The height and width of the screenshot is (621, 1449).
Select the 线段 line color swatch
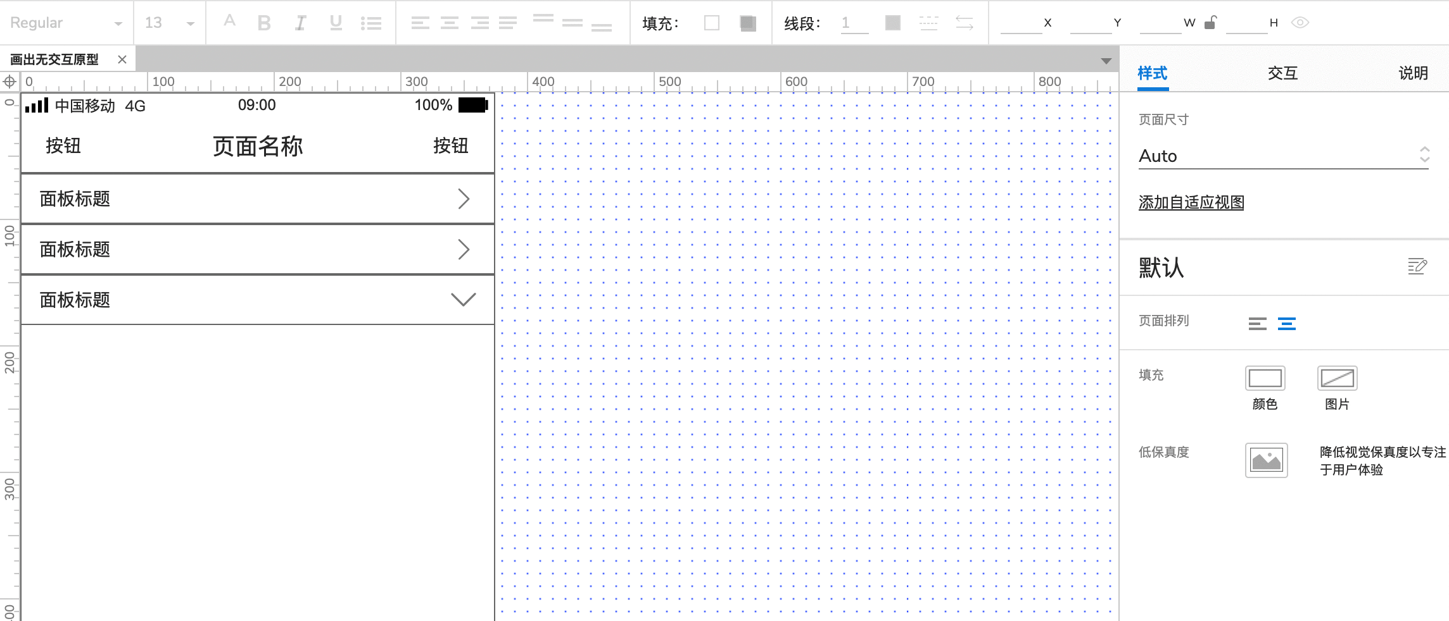(x=892, y=22)
